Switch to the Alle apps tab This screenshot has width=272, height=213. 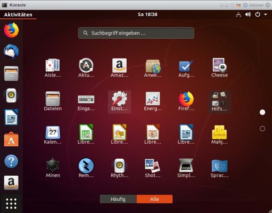155,199
